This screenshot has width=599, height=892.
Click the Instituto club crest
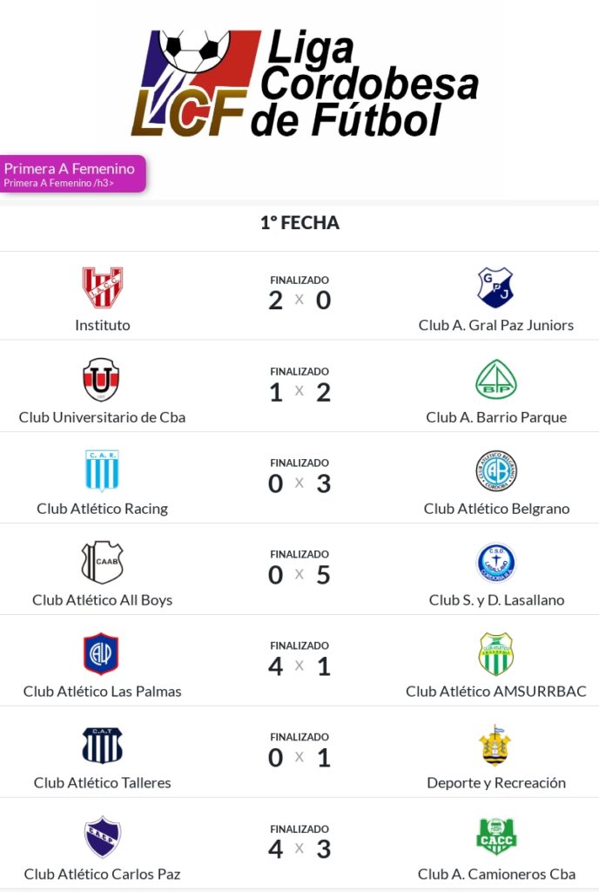click(x=102, y=287)
